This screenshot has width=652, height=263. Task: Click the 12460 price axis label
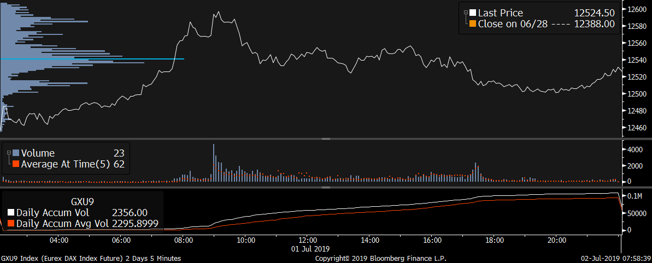637,128
